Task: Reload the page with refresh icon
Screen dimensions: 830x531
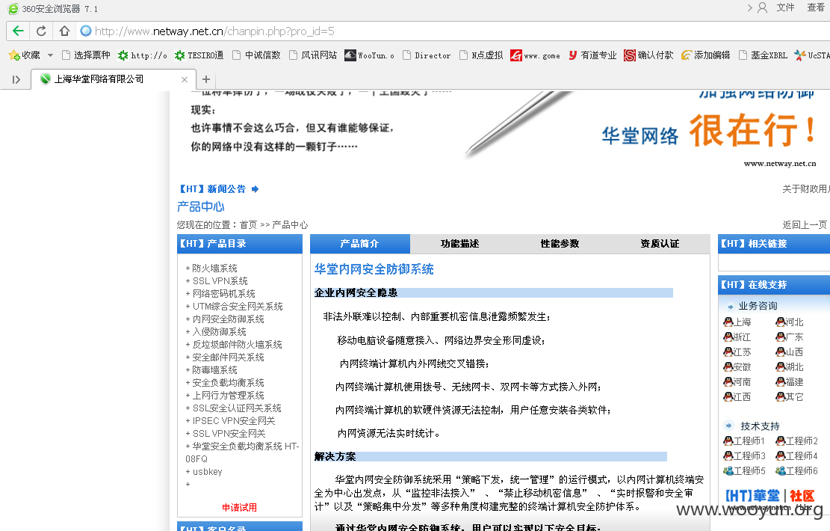Action: coord(41,31)
